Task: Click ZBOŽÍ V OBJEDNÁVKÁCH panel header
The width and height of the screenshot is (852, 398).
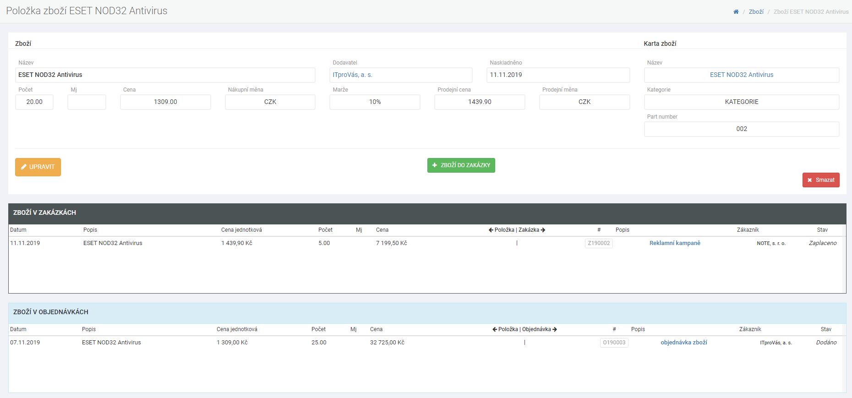Action: tap(427, 312)
